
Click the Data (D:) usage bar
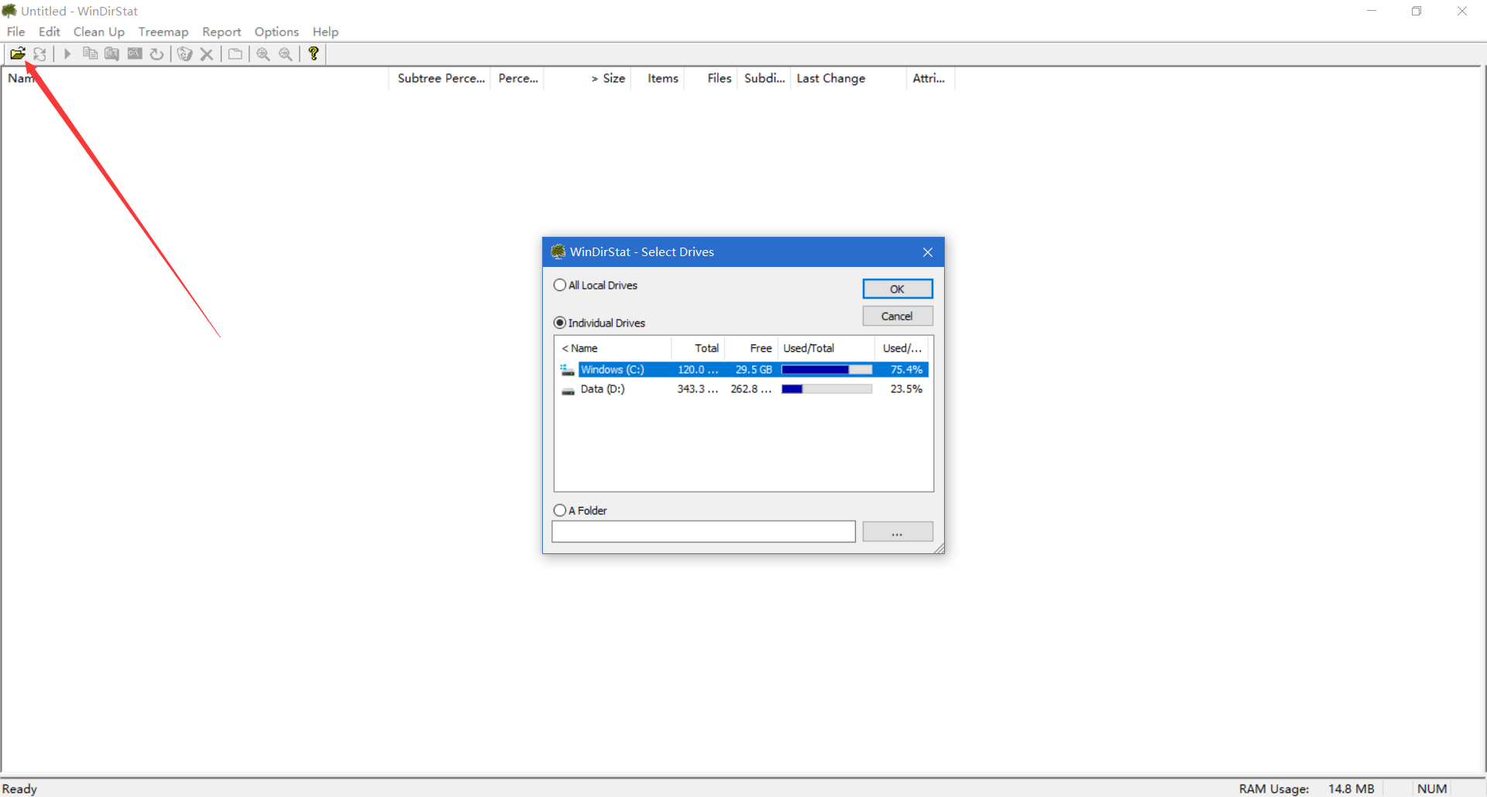826,389
